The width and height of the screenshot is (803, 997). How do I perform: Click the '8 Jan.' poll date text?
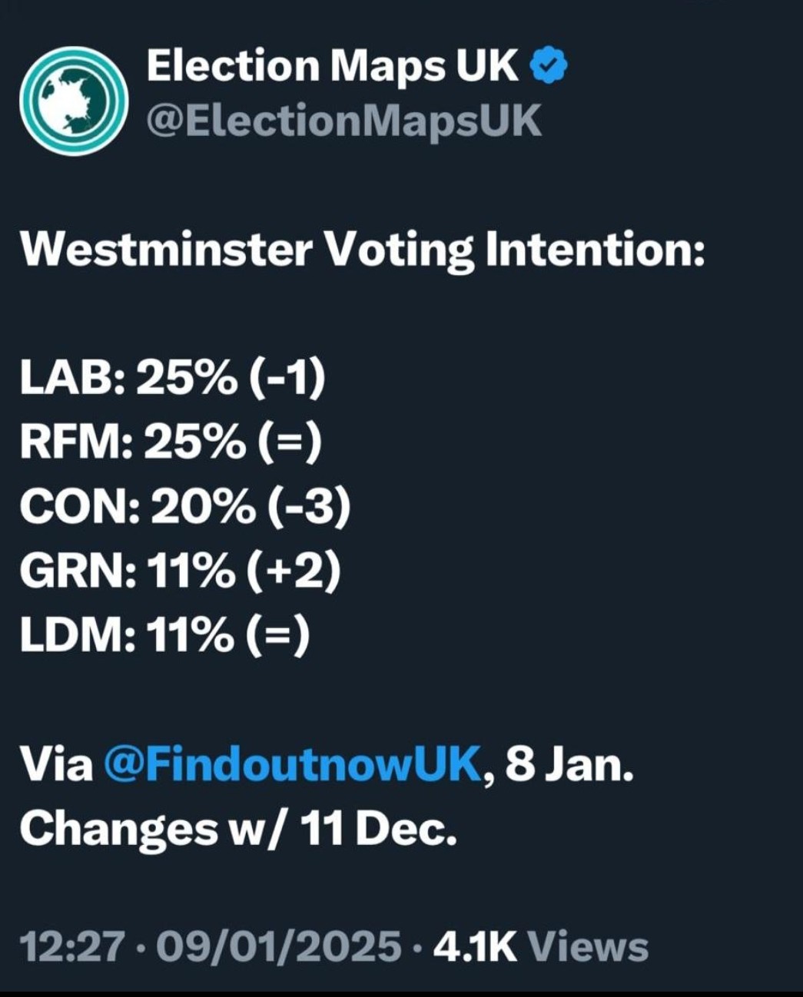click(569, 765)
